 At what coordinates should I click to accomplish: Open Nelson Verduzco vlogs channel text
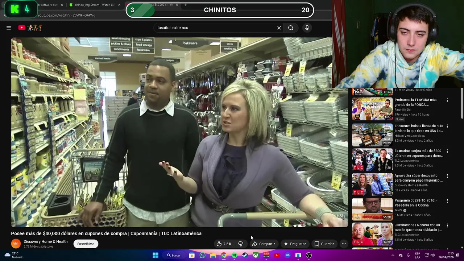410,136
